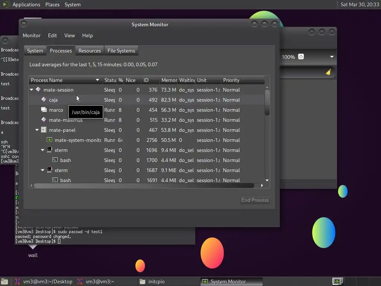Toggle Process Name column sort arrow
The height and width of the screenshot is (286, 381).
pyautogui.click(x=97, y=80)
